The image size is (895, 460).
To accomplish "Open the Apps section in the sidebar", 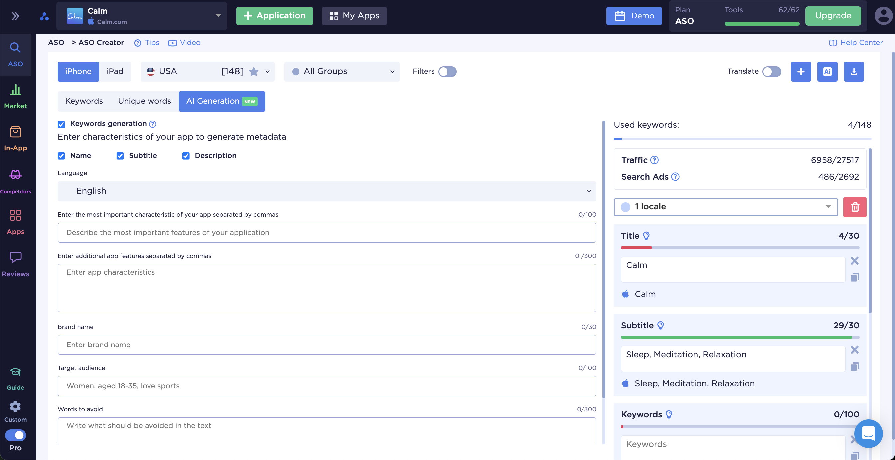I will point(15,223).
